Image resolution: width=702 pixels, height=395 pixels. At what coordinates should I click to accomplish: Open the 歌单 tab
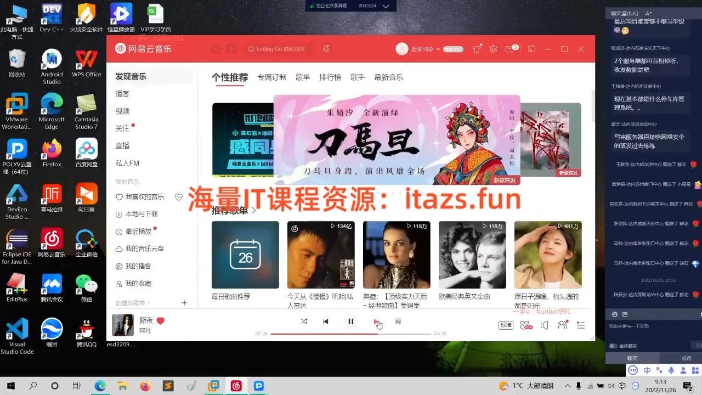[303, 77]
